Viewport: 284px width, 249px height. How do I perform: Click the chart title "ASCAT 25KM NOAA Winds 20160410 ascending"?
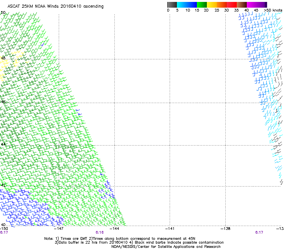tap(55, 7)
